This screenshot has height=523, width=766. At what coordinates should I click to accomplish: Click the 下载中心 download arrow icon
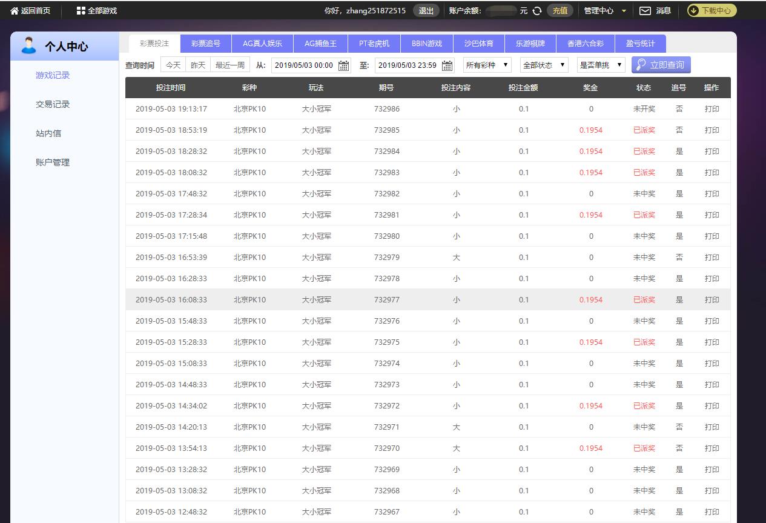click(x=694, y=10)
